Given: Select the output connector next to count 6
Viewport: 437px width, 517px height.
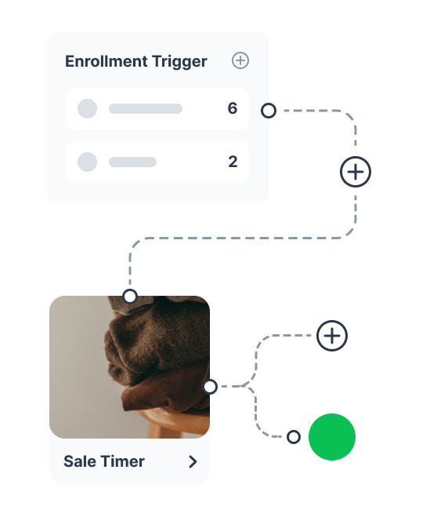Looking at the screenshot, I should [269, 111].
